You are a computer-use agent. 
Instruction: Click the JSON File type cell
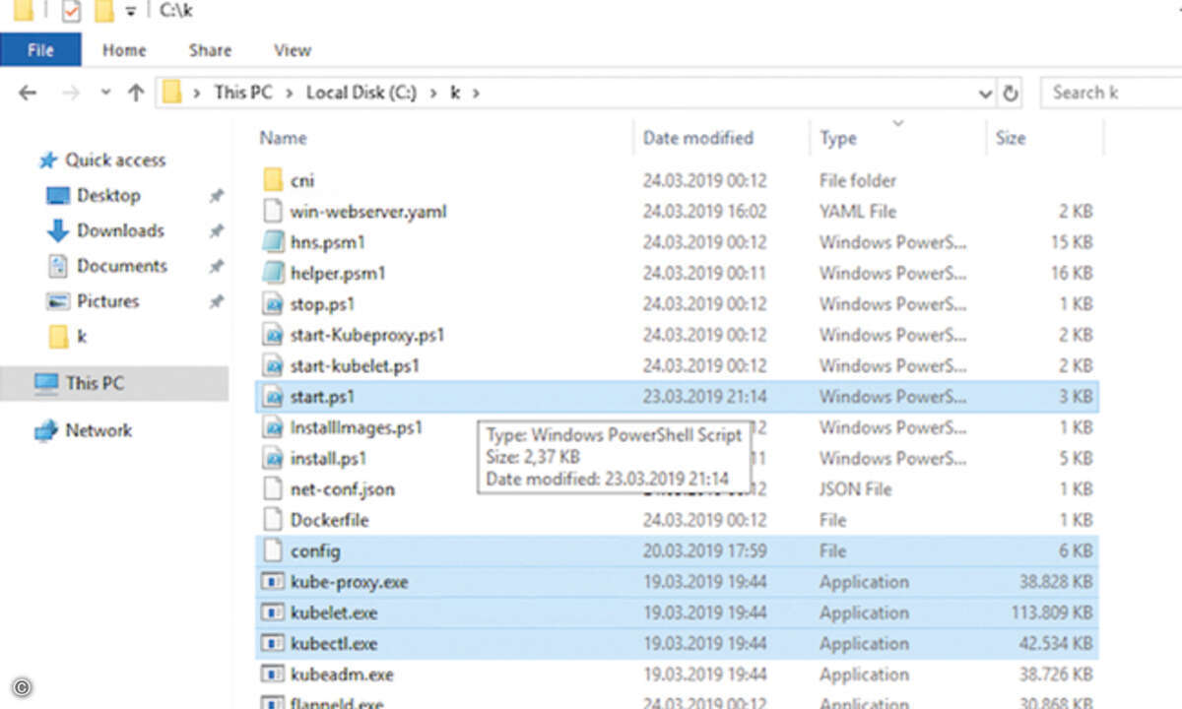pyautogui.click(x=855, y=489)
